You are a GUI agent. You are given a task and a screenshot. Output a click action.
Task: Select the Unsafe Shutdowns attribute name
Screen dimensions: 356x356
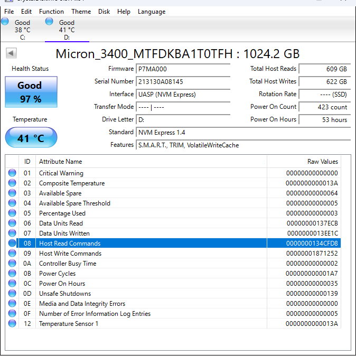pos(65,294)
